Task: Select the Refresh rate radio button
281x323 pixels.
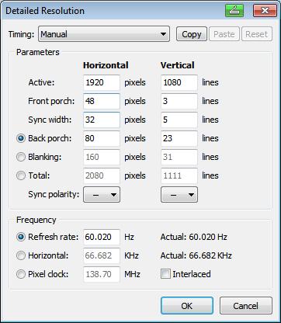Action: click(x=21, y=237)
